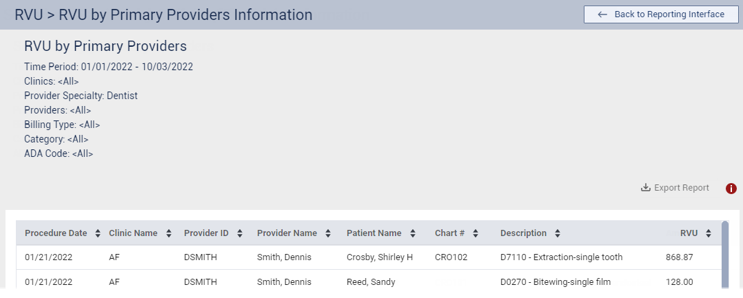
Task: Sort by RVU column arrows
Action: (709, 233)
